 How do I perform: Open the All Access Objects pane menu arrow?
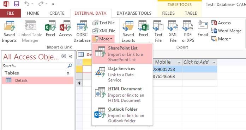click(x=64, y=56)
